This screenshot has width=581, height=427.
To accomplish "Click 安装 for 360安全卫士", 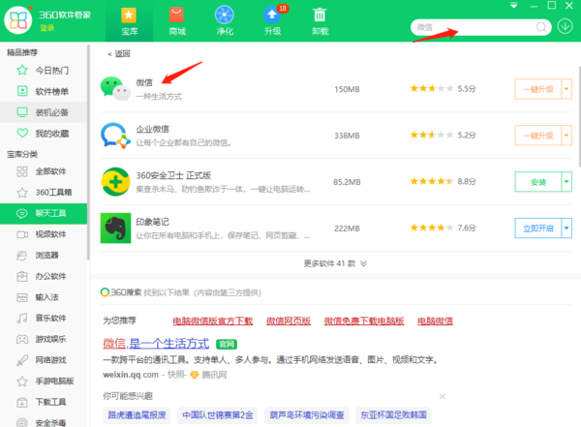I will tap(538, 182).
